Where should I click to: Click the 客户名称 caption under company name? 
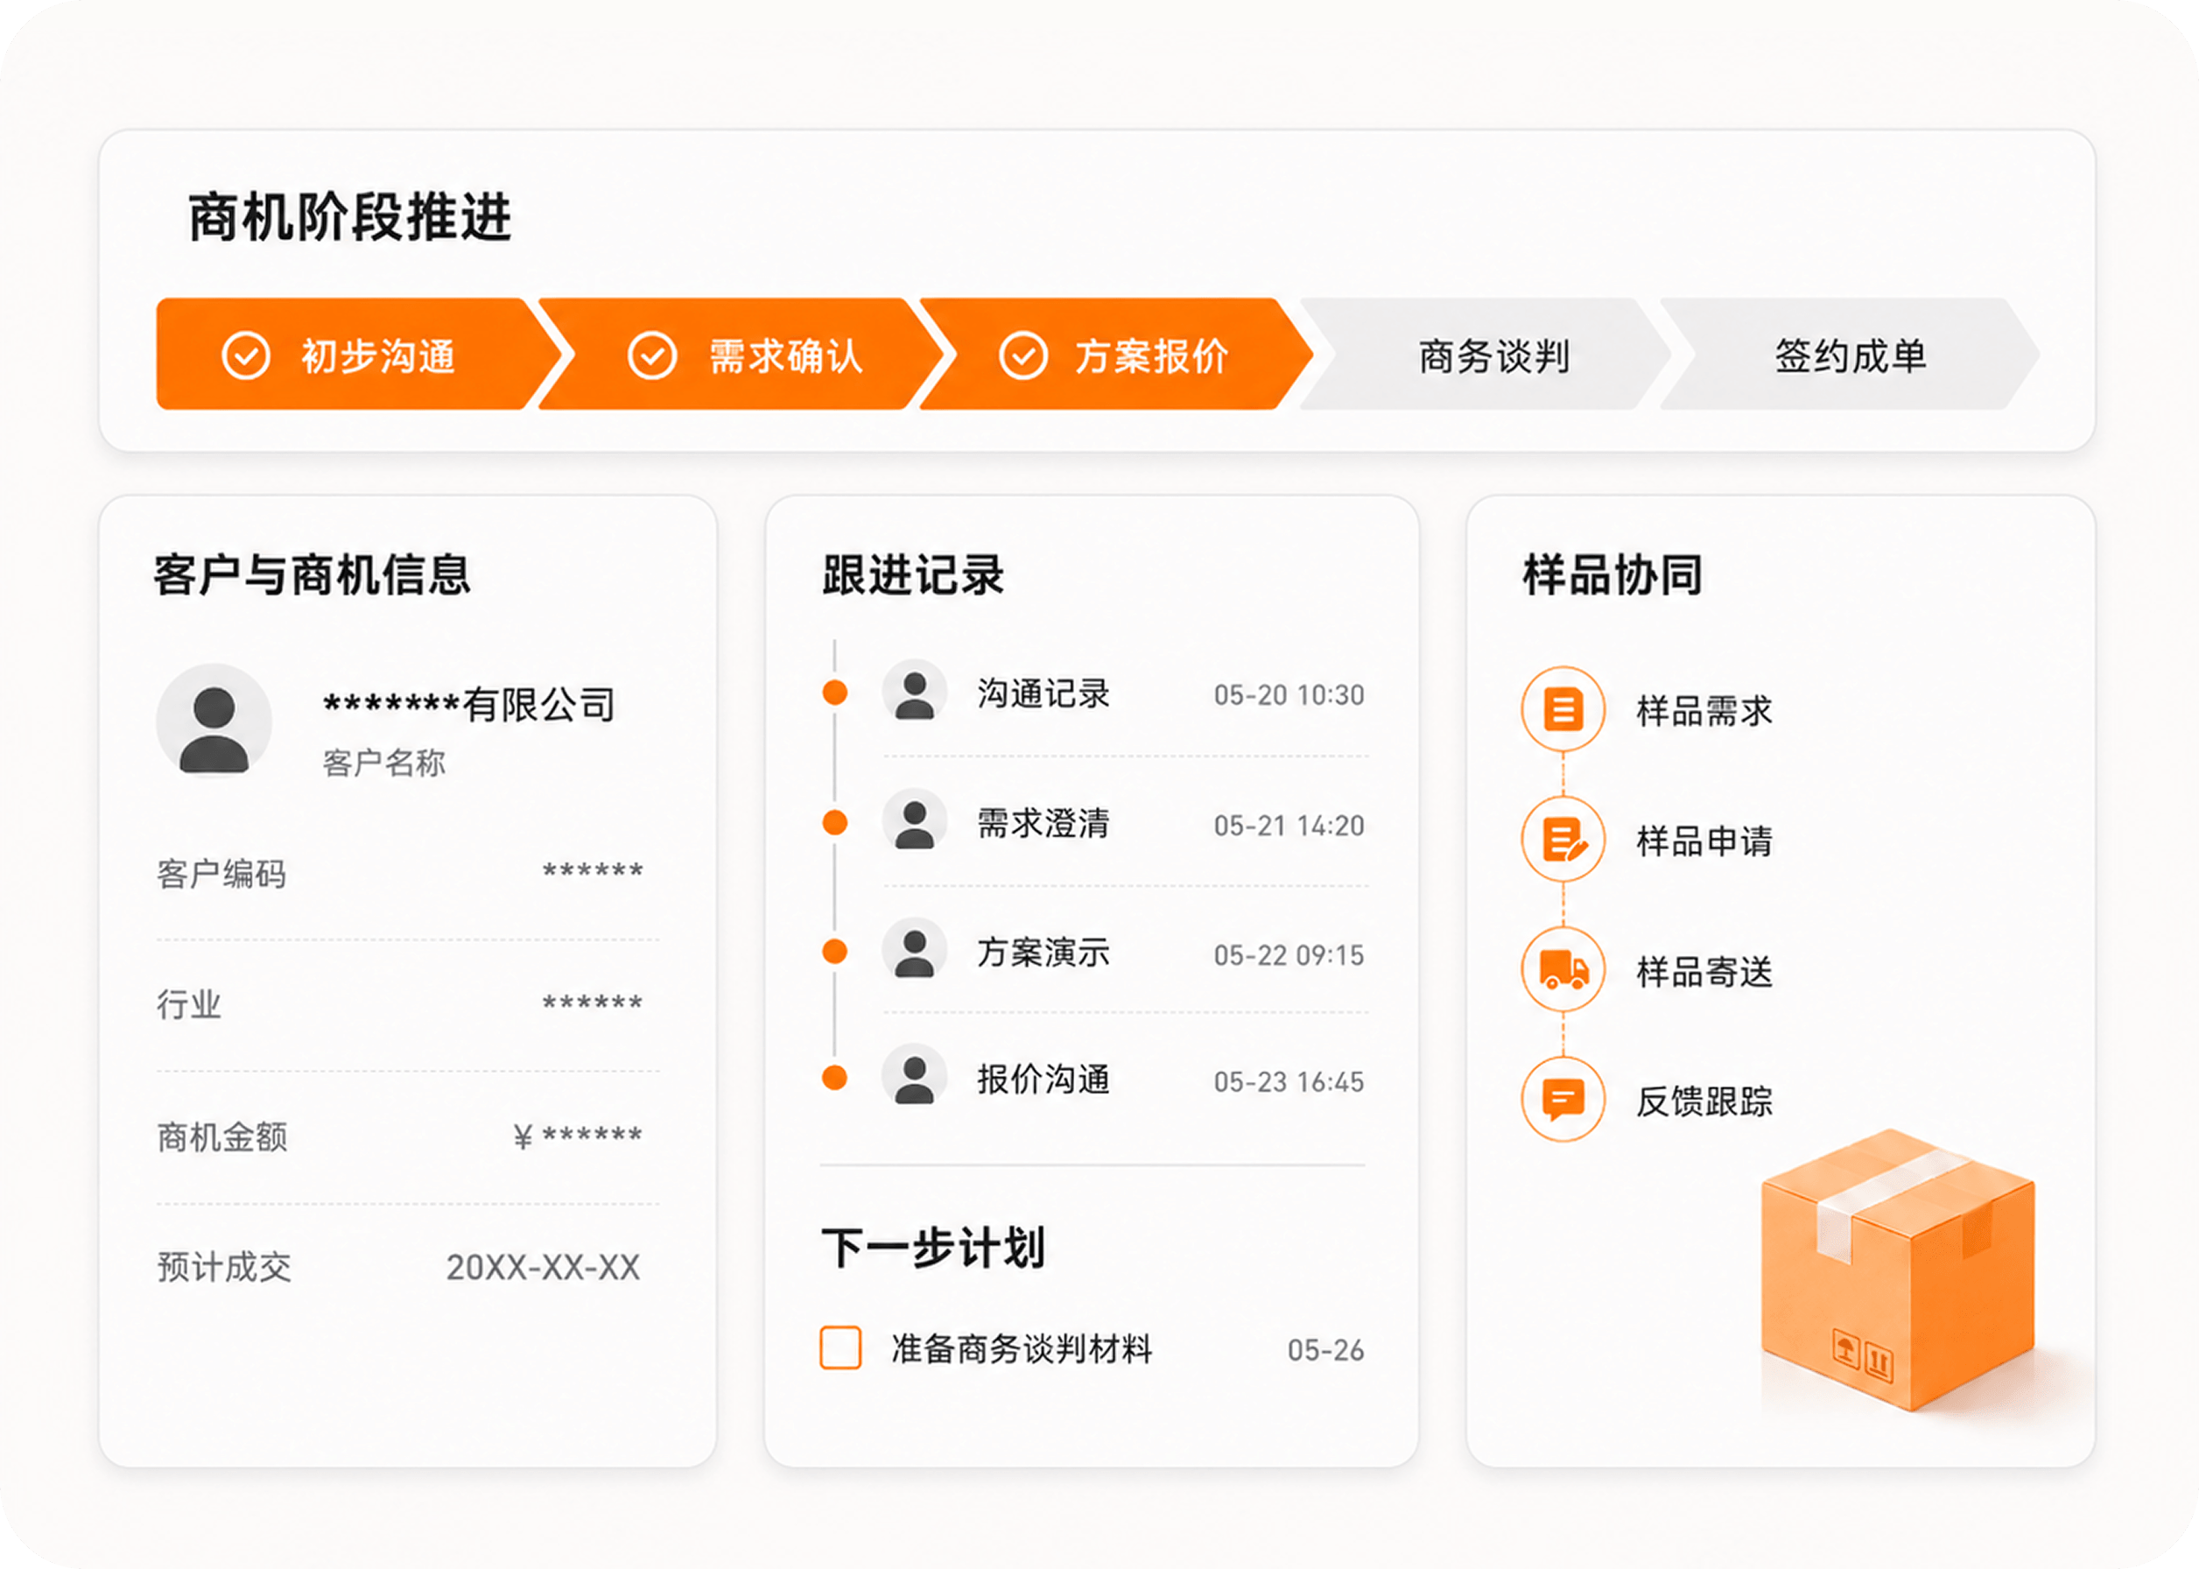pos(383,763)
